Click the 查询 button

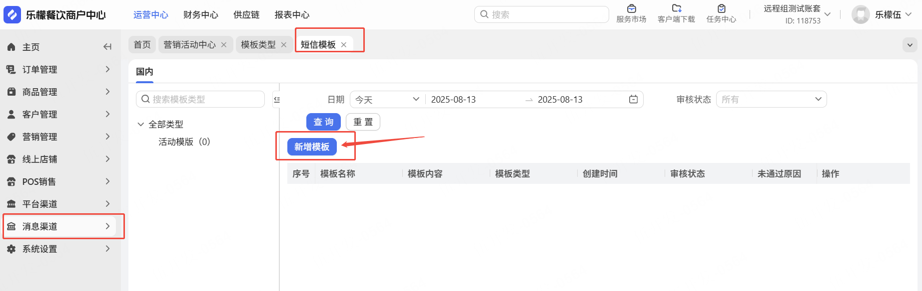pyautogui.click(x=323, y=122)
